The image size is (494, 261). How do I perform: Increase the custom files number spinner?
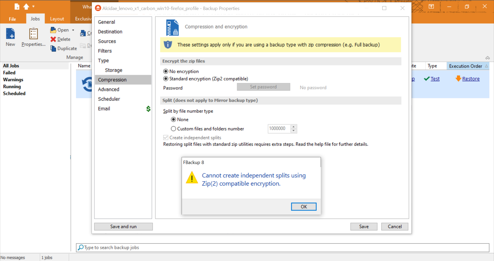[x=294, y=127]
